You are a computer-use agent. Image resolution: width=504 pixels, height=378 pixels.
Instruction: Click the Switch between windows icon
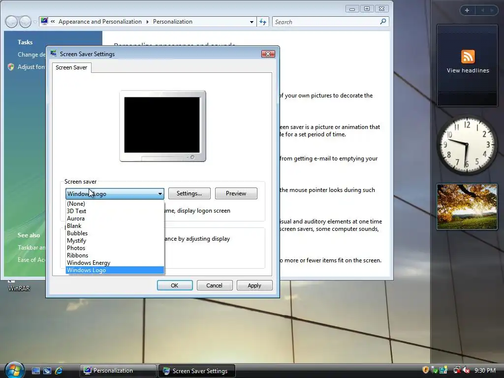[47, 371]
